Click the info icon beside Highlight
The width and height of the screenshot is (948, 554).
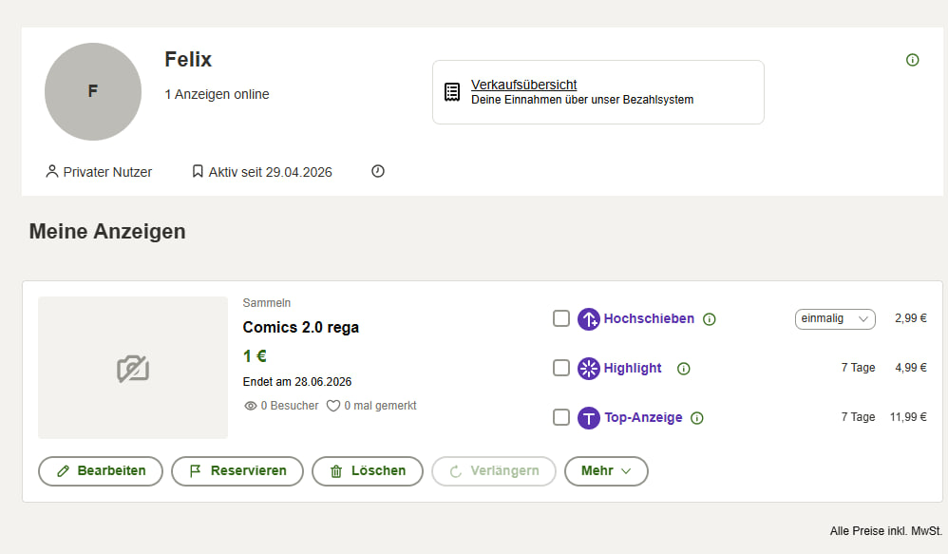(683, 369)
